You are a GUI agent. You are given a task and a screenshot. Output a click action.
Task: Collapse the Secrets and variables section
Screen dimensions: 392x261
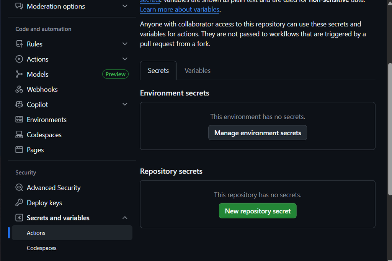point(125,217)
